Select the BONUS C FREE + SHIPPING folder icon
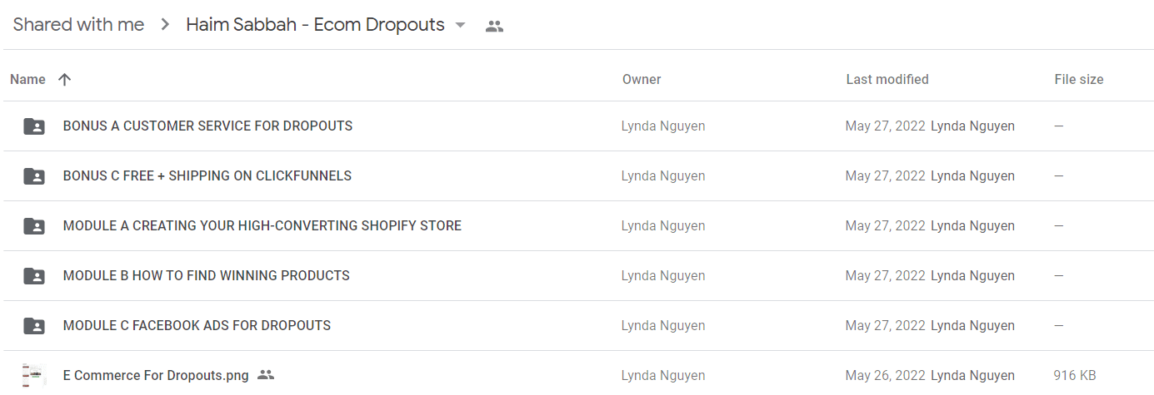 [34, 176]
